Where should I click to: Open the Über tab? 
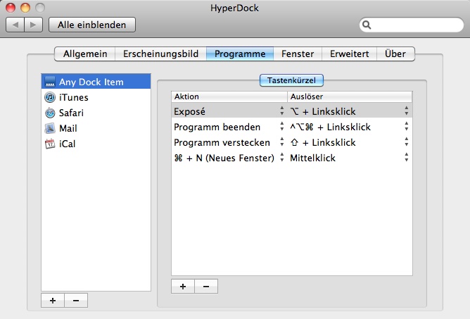point(395,54)
